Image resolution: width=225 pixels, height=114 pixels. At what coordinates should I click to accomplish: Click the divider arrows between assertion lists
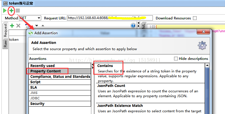[92, 66]
